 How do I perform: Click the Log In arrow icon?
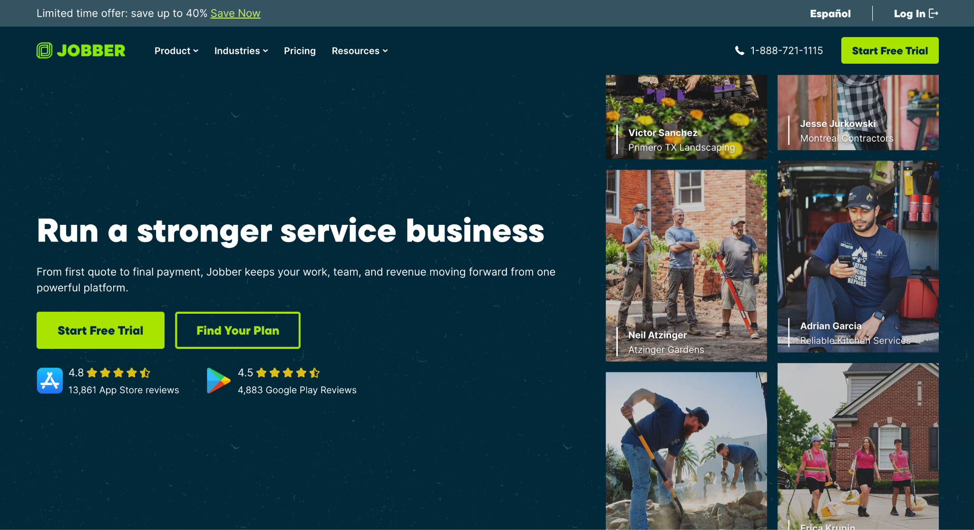coord(934,13)
